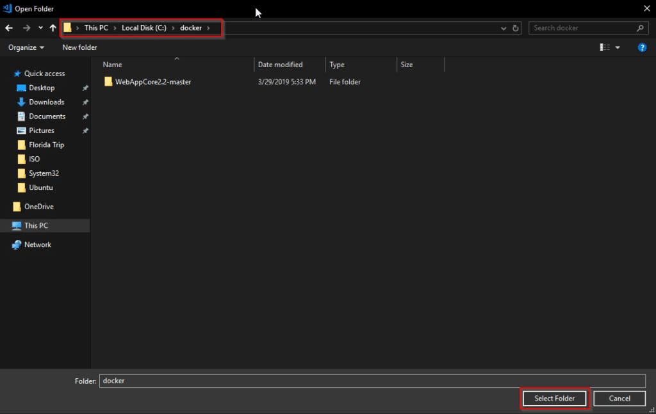Select Network in navigation pane
The width and height of the screenshot is (656, 414).
[x=37, y=244]
